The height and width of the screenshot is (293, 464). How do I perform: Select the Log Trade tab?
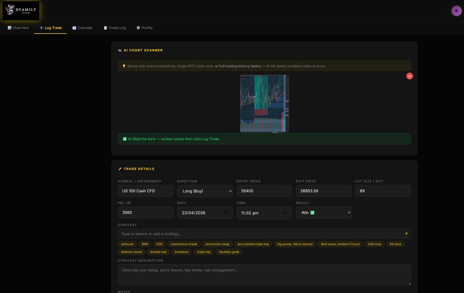(x=50, y=28)
